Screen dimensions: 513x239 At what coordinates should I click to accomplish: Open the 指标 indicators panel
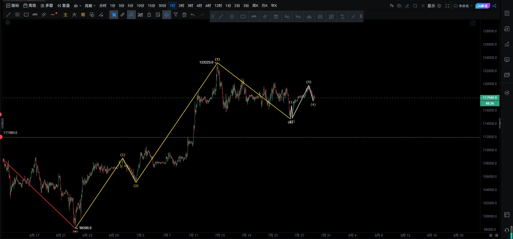coord(13,6)
